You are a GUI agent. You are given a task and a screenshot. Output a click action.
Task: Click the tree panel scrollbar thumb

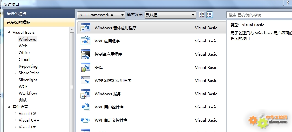(x=72, y=81)
